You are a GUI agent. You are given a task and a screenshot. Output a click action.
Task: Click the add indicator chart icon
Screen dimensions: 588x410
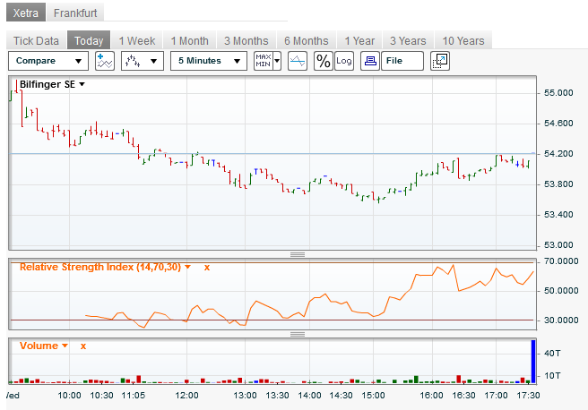105,61
